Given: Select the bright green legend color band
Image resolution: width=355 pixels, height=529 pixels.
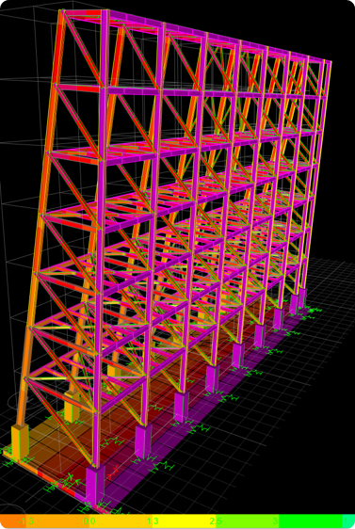Looking at the screenshot, I should (311, 521).
